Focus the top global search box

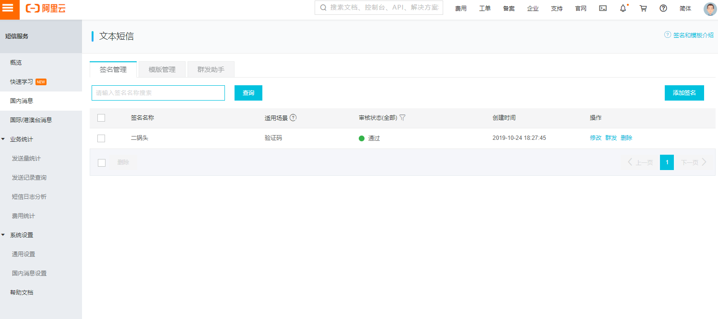click(379, 8)
